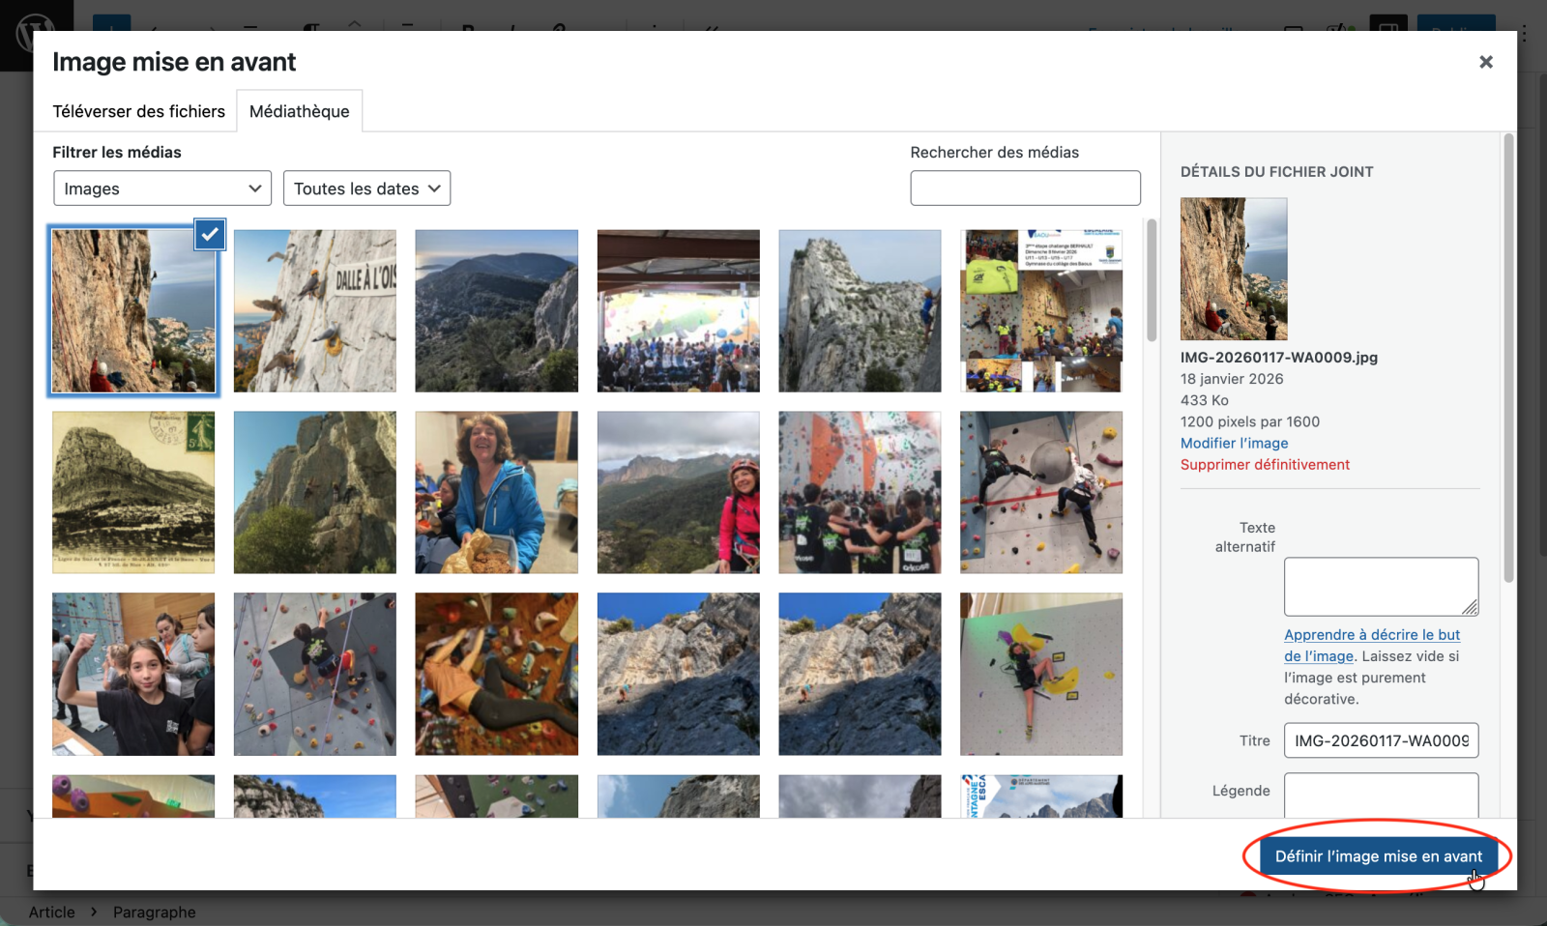Focus the Rechercher des médias search field
The height and width of the screenshot is (926, 1547).
pos(1025,188)
